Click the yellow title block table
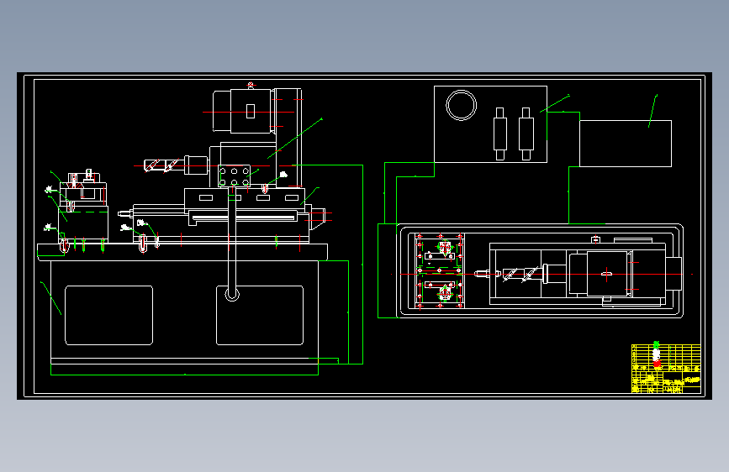729x472 pixels. pyautogui.click(x=666, y=369)
